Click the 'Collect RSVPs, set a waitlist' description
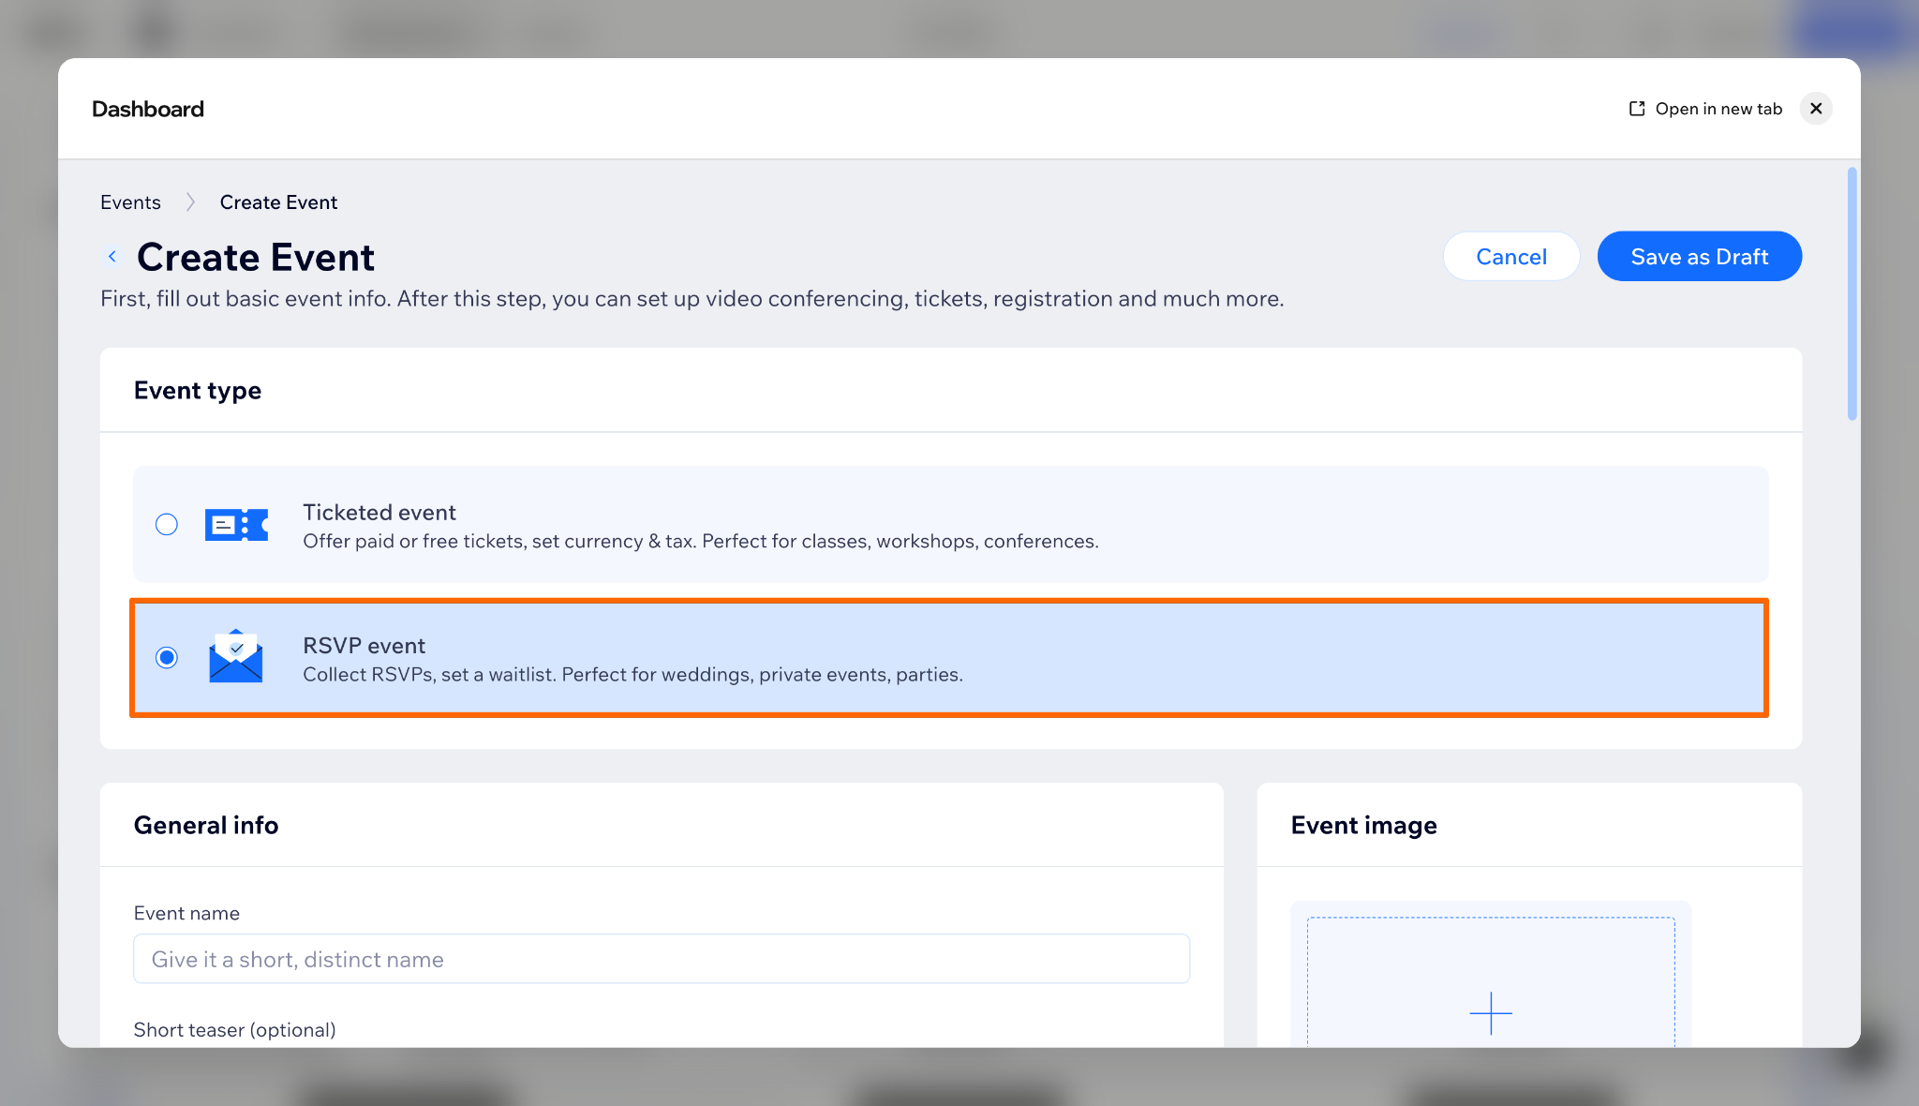This screenshot has width=1919, height=1106. pos(632,674)
